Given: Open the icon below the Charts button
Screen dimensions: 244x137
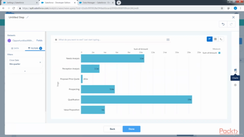Looking at the screenshot, I should 235,85.
